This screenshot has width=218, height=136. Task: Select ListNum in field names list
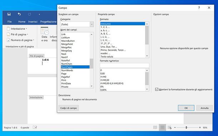[x=75, y=37]
